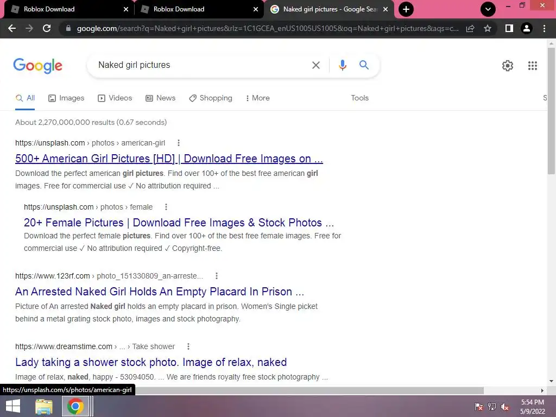Open a new tab with the plus button

tap(406, 9)
